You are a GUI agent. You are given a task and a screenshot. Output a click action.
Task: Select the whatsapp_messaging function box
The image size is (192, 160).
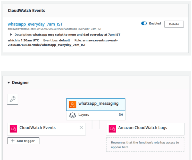(96, 105)
